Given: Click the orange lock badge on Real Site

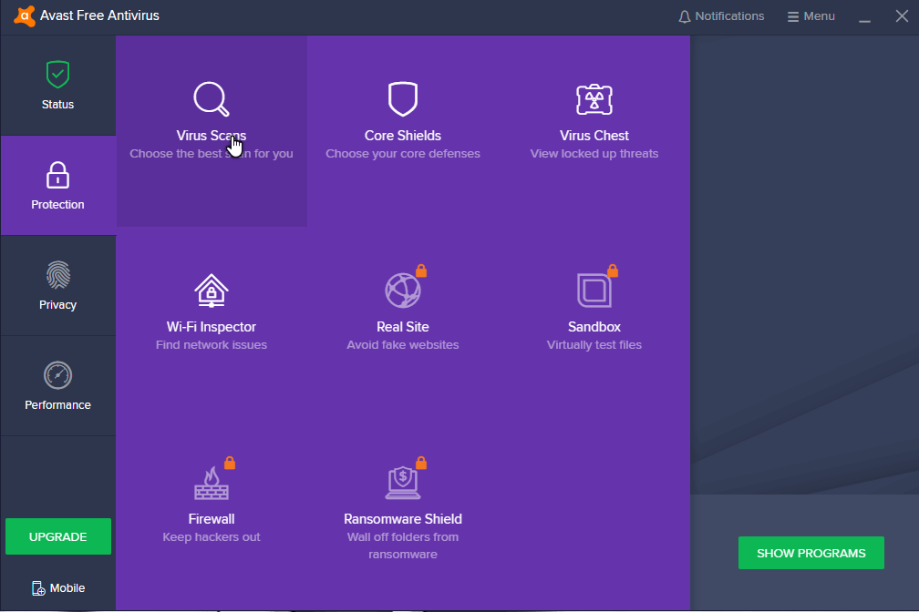Looking at the screenshot, I should tap(421, 270).
